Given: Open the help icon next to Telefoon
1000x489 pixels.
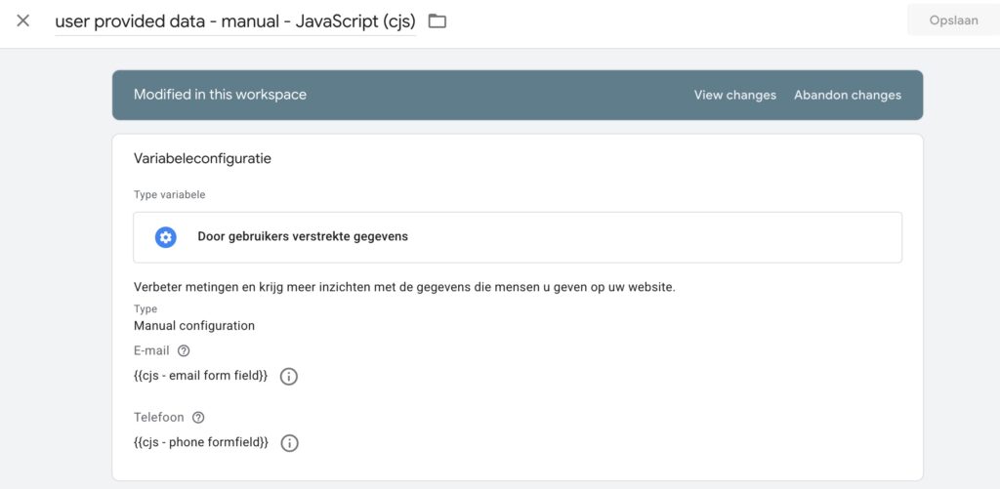Looking at the screenshot, I should coord(198,418).
